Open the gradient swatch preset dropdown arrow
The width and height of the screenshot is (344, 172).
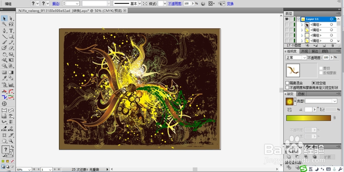[295, 101]
